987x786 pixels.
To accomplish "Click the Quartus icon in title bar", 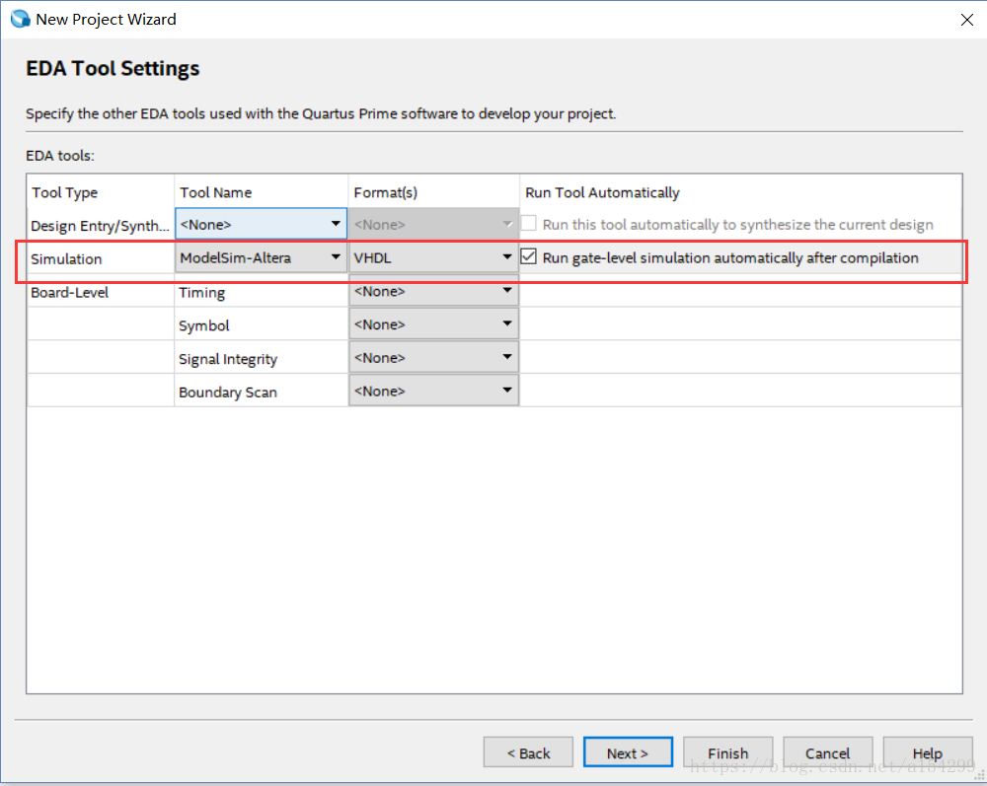I will [x=20, y=19].
